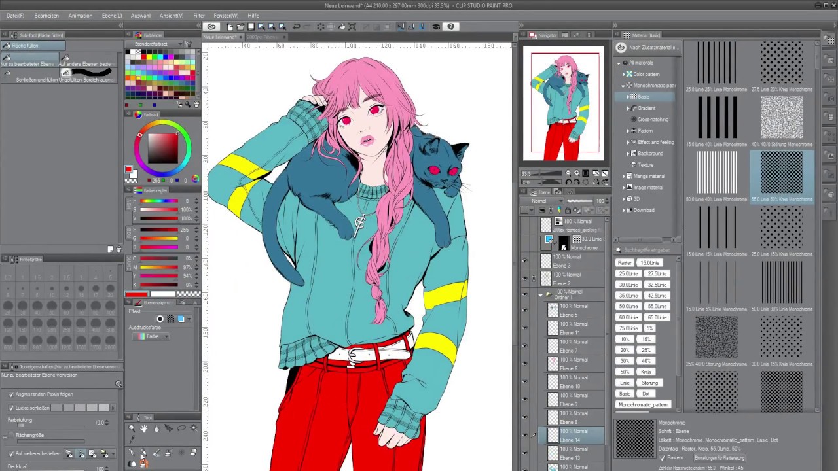Hide layer Ebene 10 via eye icon
This screenshot has height=471, width=838.
coord(525,381)
